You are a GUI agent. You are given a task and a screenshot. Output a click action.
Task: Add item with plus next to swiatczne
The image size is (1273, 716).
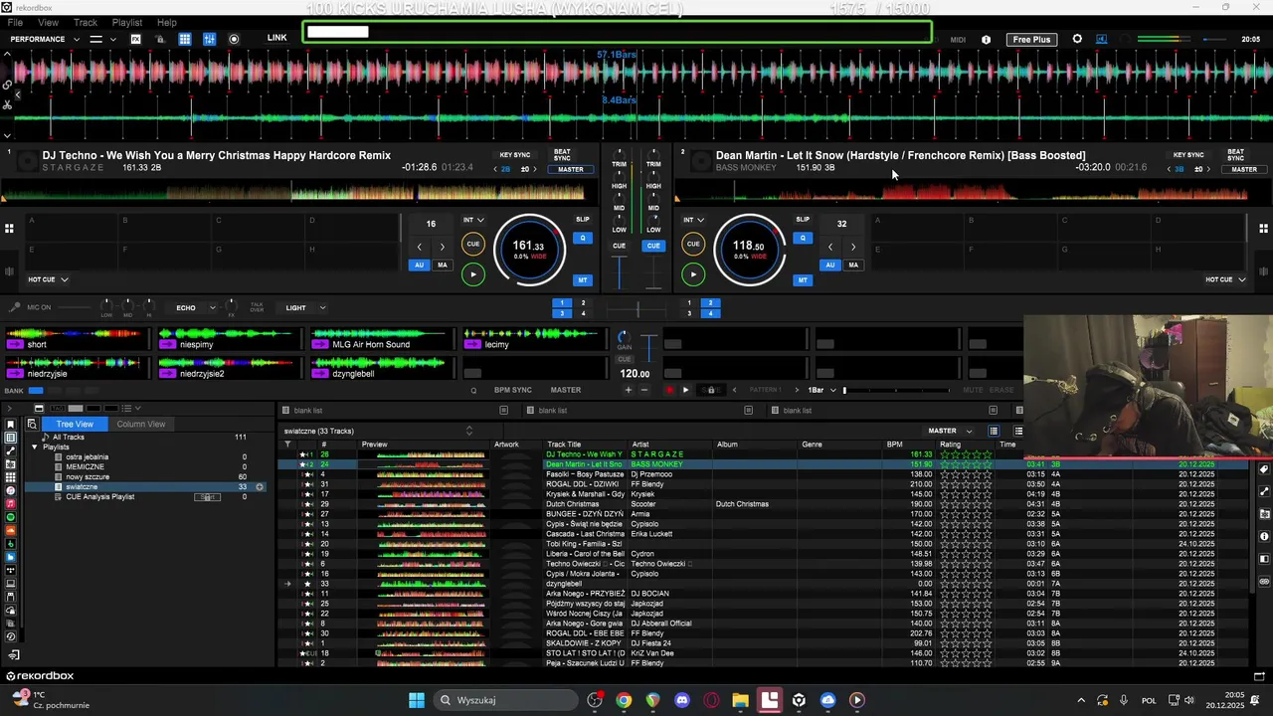pos(260,487)
